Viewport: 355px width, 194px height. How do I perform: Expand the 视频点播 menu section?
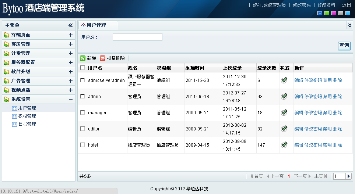(x=71, y=90)
